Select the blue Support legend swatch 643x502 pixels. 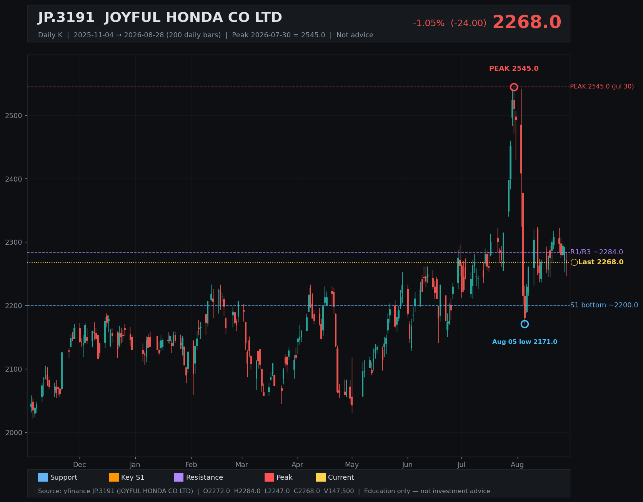click(43, 477)
